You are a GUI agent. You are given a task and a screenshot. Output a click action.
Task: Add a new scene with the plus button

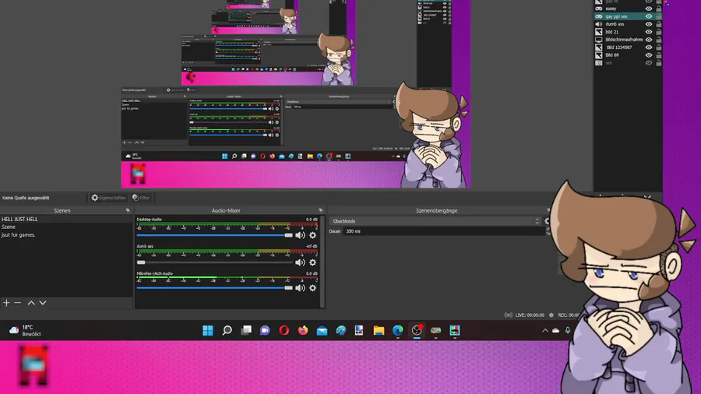(6, 303)
